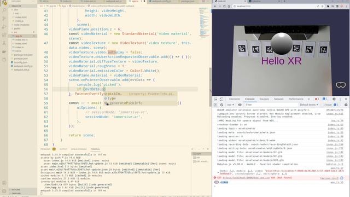Screen dimensions: 350x197
Task: Click the favicon.ico 404 error link
Action: [246, 178]
